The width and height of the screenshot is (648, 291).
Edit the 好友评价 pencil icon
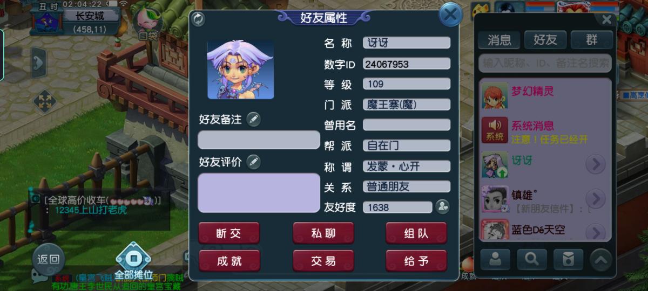(x=253, y=162)
